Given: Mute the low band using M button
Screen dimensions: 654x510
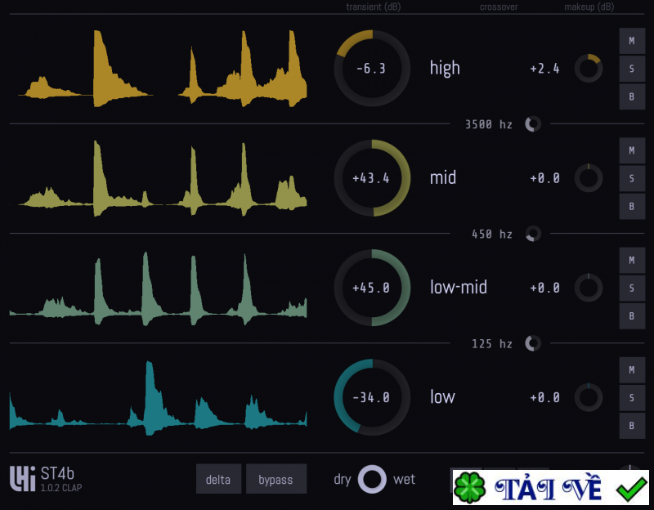Looking at the screenshot, I should point(631,369).
